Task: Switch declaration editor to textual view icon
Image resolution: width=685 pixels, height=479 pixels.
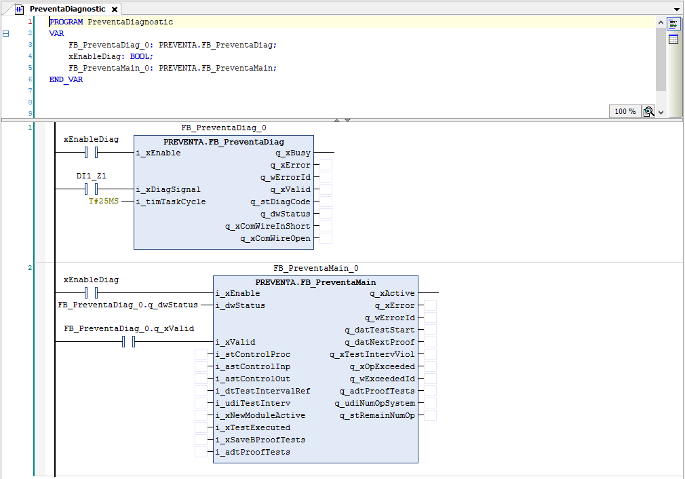Action: (x=673, y=24)
